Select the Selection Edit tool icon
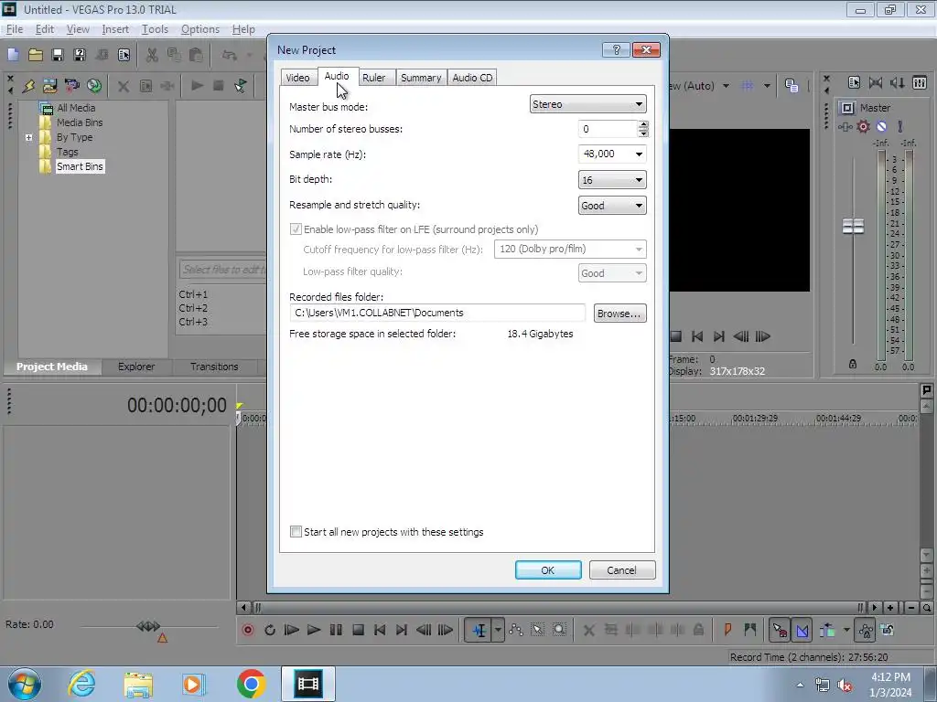The height and width of the screenshot is (702, 937). pos(537,630)
